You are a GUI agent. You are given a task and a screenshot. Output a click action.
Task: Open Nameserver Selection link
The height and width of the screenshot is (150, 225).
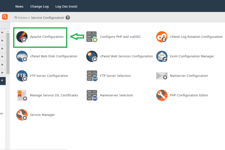116,95
